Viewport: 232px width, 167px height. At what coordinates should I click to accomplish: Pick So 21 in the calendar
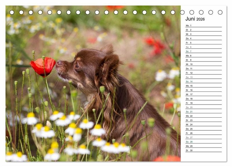203,112
